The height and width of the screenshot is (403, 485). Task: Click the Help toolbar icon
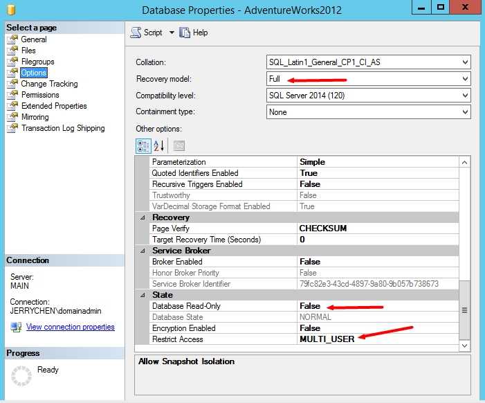click(x=185, y=33)
